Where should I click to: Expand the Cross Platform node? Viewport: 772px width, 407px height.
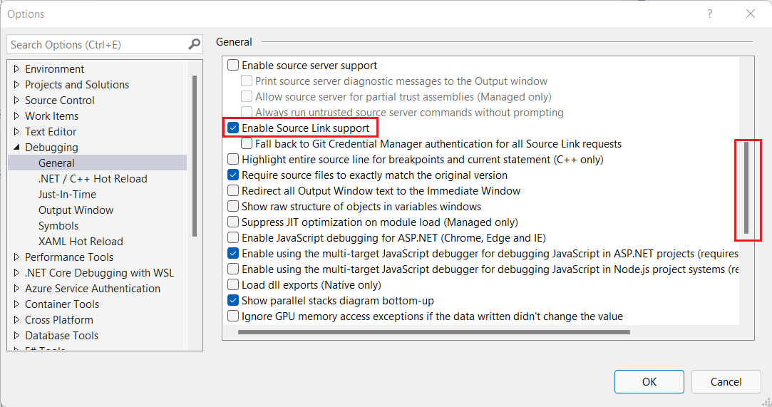16,320
